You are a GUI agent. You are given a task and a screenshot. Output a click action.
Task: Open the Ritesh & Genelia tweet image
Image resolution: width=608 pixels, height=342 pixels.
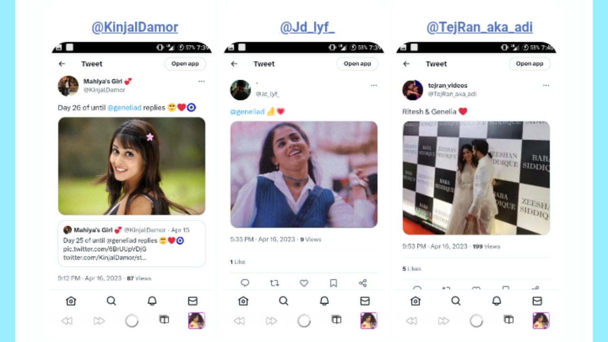[476, 178]
